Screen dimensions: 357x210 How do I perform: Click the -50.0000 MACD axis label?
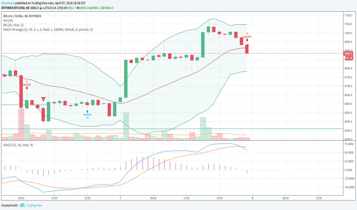click(x=349, y=187)
